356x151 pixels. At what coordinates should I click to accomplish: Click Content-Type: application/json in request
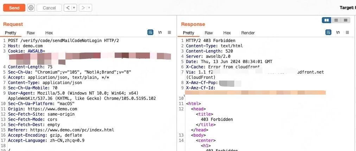[x=45, y=83]
